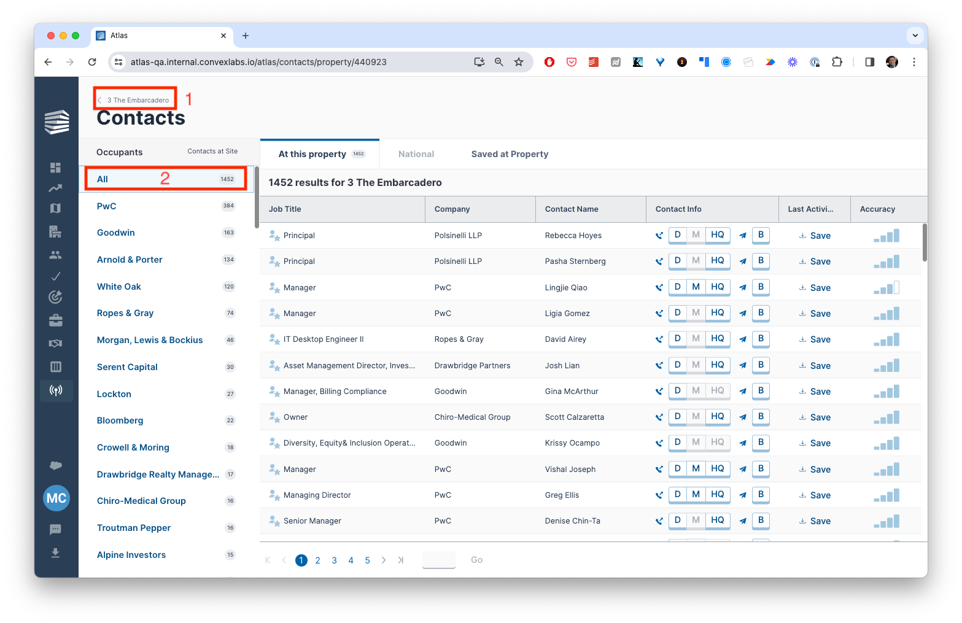Toggle the HQ button for David Airey
The height and width of the screenshot is (623, 962).
[x=717, y=339]
